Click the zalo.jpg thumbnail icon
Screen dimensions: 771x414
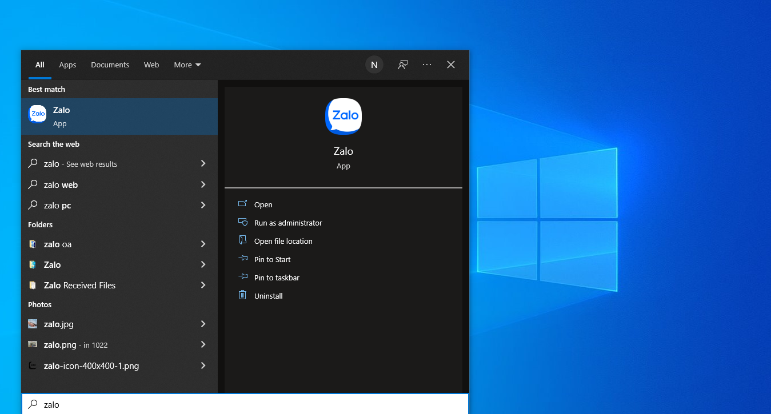(x=33, y=324)
